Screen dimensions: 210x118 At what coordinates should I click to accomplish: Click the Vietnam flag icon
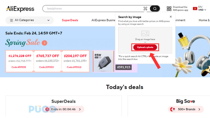[x=195, y=9]
